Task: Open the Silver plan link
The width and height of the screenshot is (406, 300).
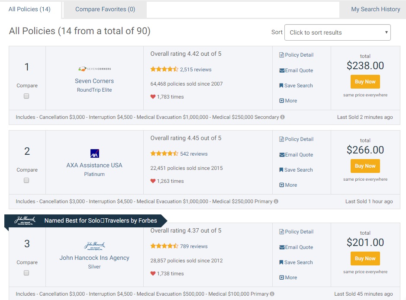Action: click(94, 267)
